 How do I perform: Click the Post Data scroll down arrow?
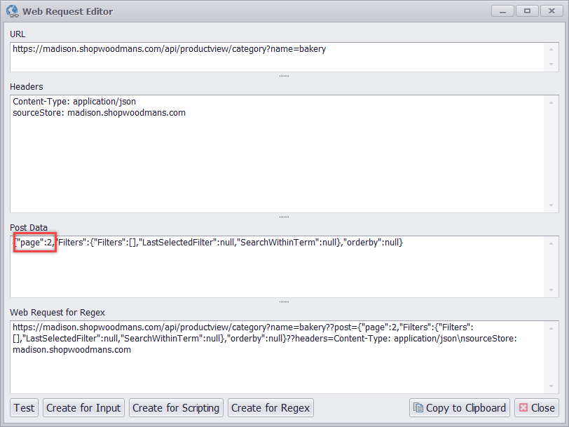coord(553,290)
